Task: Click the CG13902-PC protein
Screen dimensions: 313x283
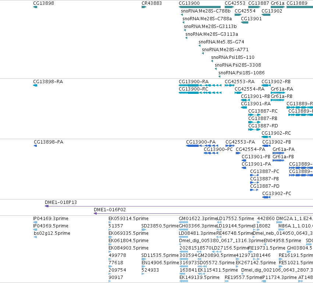Action: [x=266, y=197]
